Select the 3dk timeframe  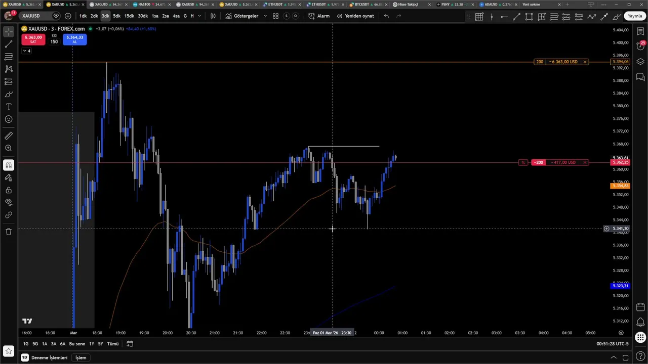point(105,16)
